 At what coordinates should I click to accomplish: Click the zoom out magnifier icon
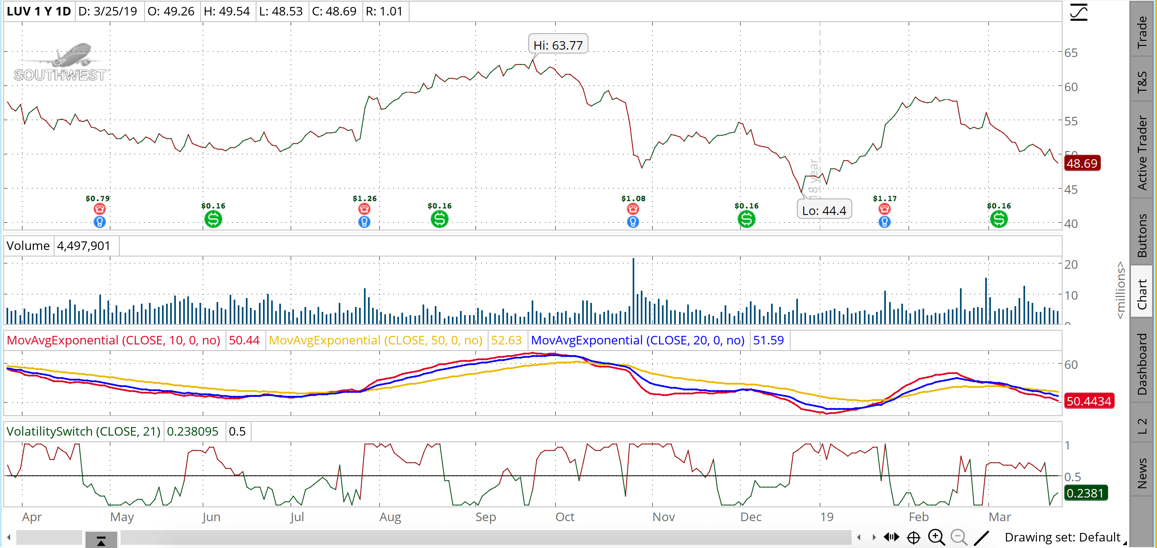[959, 537]
